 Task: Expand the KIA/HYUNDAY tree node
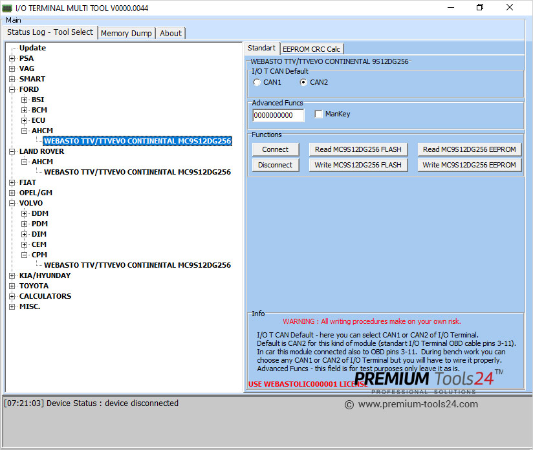(x=12, y=275)
